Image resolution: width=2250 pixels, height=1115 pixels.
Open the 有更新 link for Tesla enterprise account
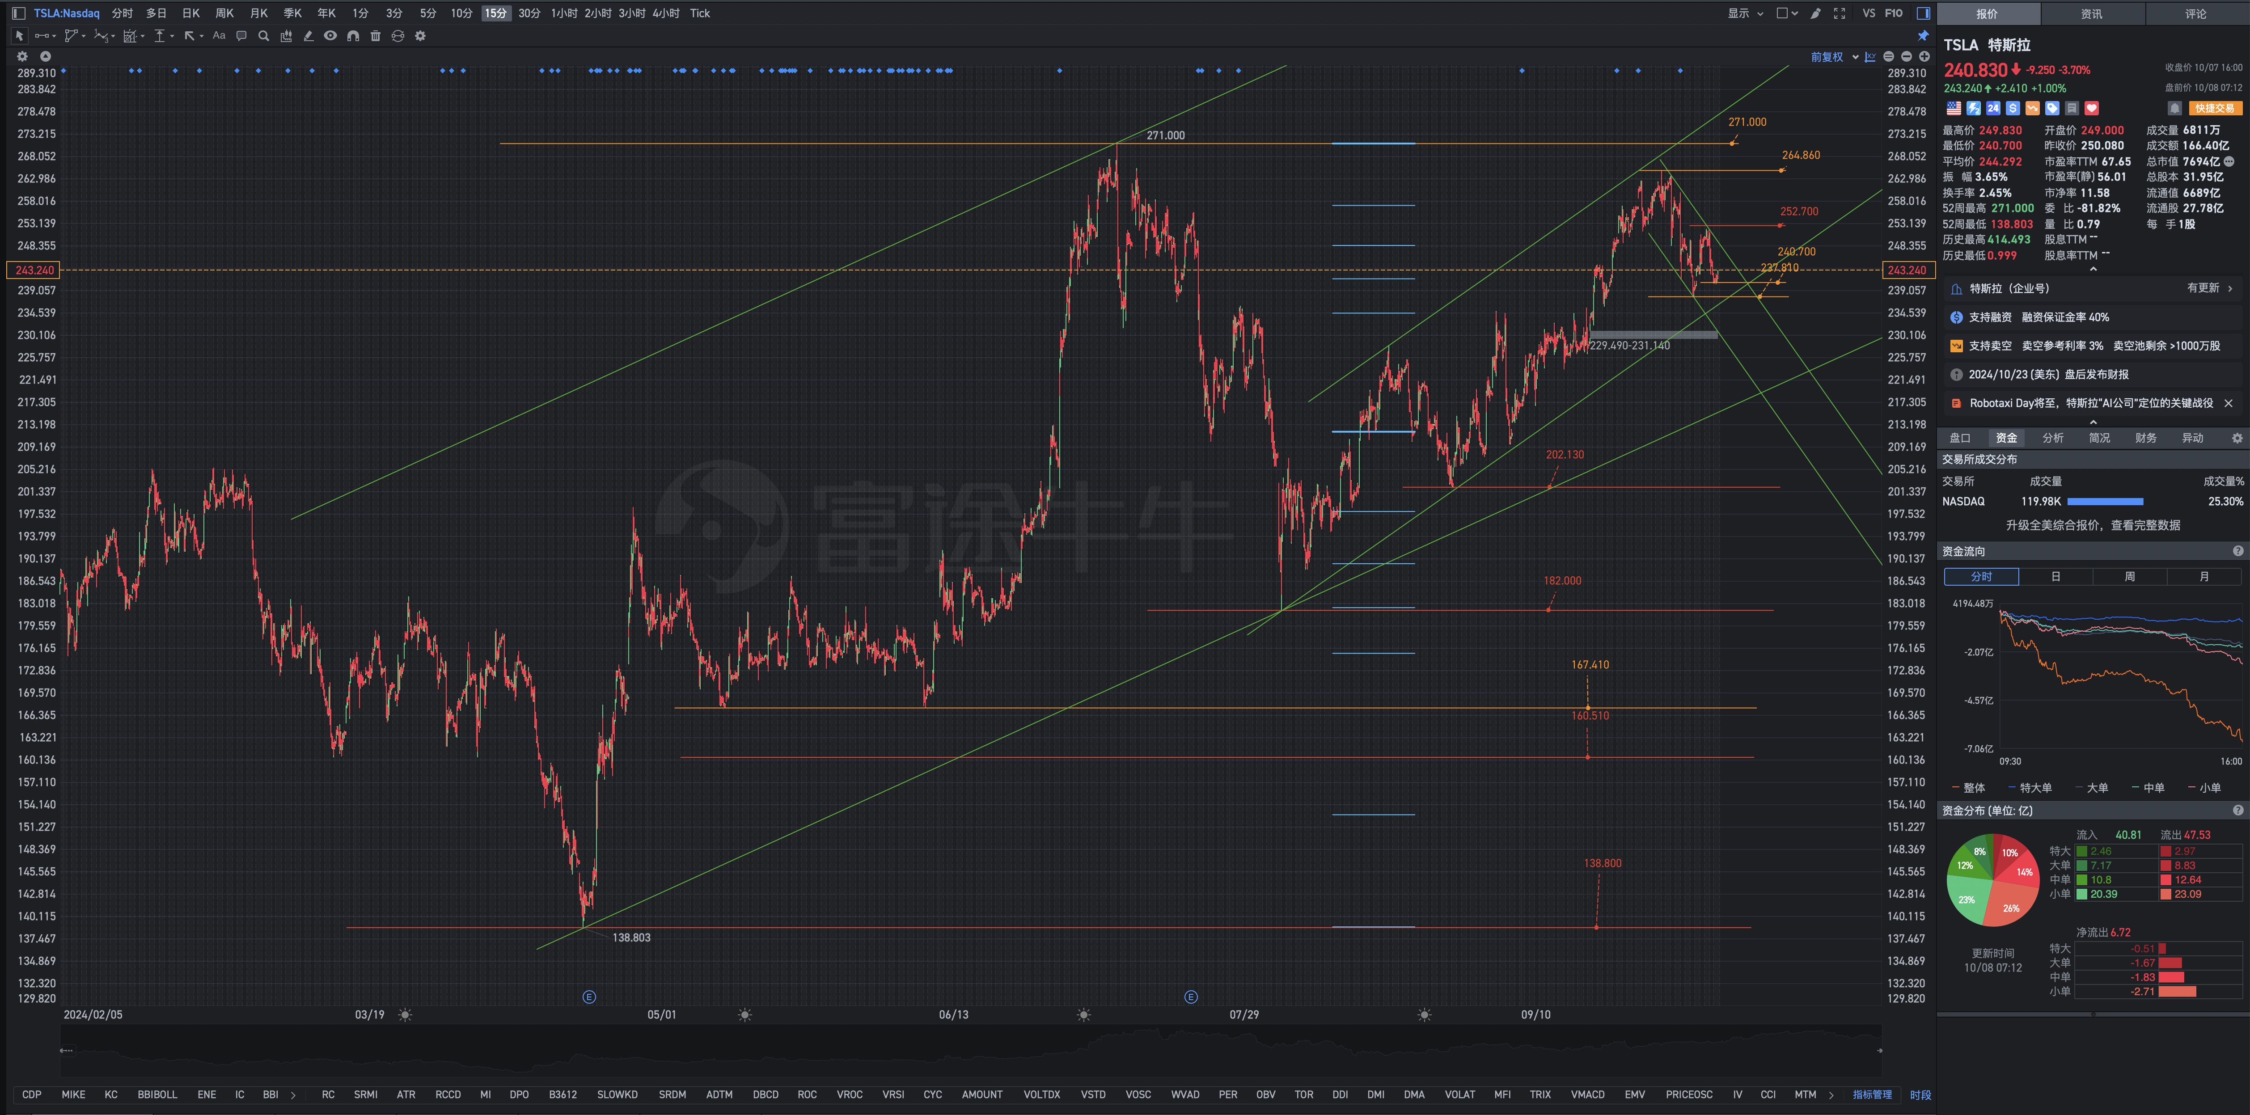[2209, 288]
